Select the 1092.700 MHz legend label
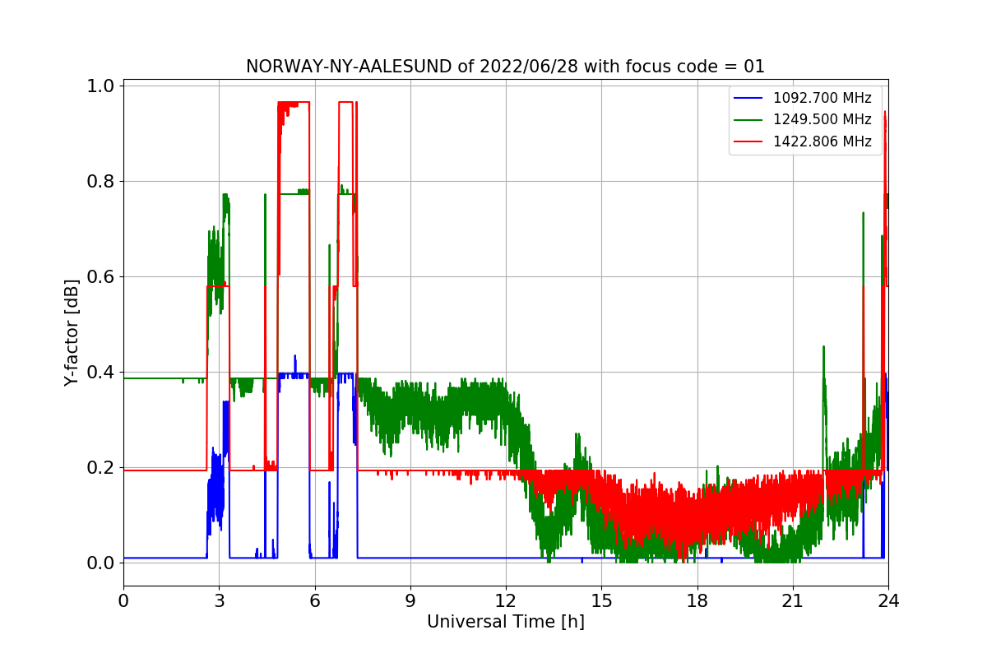Screen dimensions: 987x658 822,98
